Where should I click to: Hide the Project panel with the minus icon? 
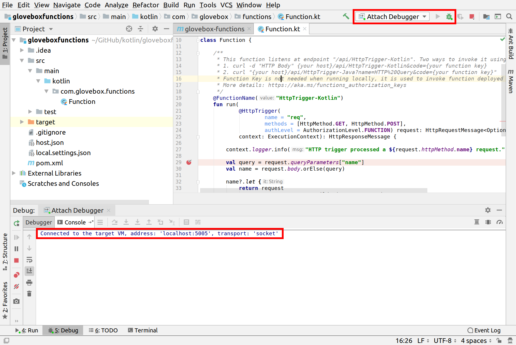[x=167, y=29]
